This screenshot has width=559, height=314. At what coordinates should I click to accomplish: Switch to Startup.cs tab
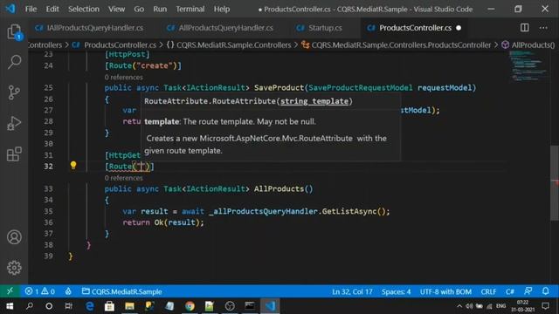coord(325,28)
